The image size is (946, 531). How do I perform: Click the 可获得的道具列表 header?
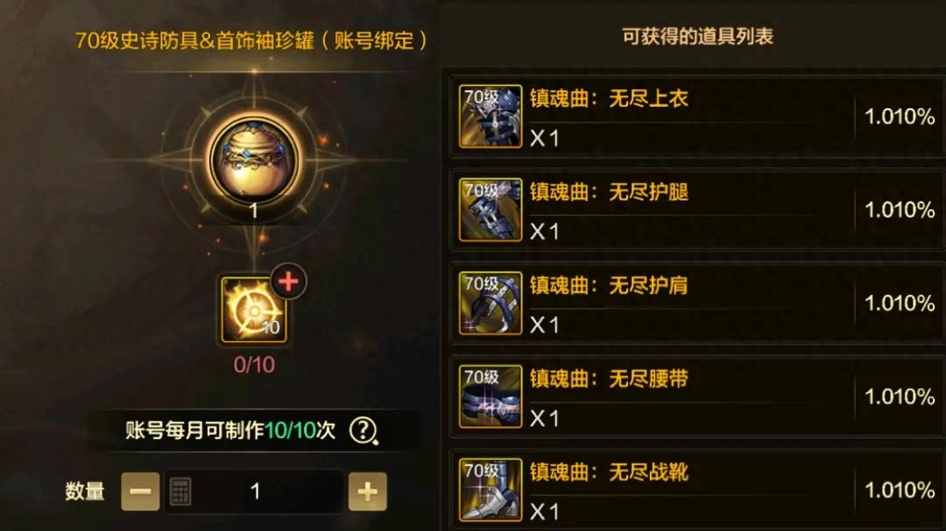pyautogui.click(x=697, y=37)
